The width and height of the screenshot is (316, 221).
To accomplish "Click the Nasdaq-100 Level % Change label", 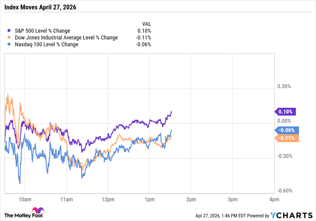I will click(48, 45).
